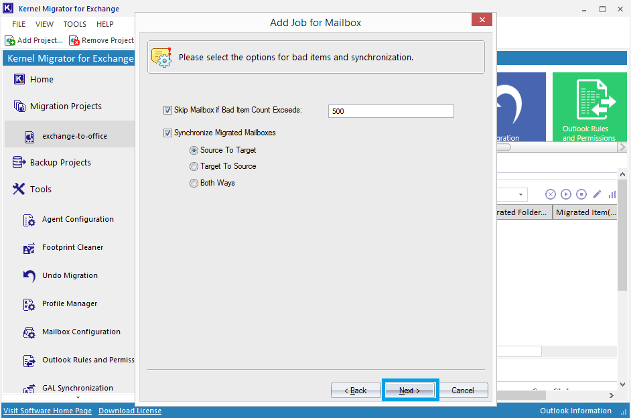
Task: Click the Tools wrench icon
Action: click(19, 189)
